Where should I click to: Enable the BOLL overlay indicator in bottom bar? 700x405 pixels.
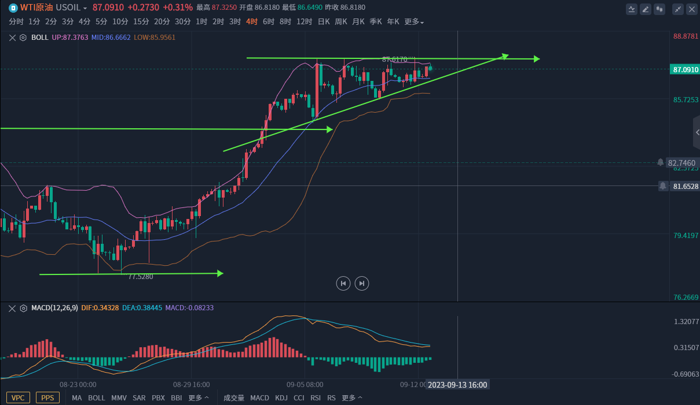[x=97, y=398]
